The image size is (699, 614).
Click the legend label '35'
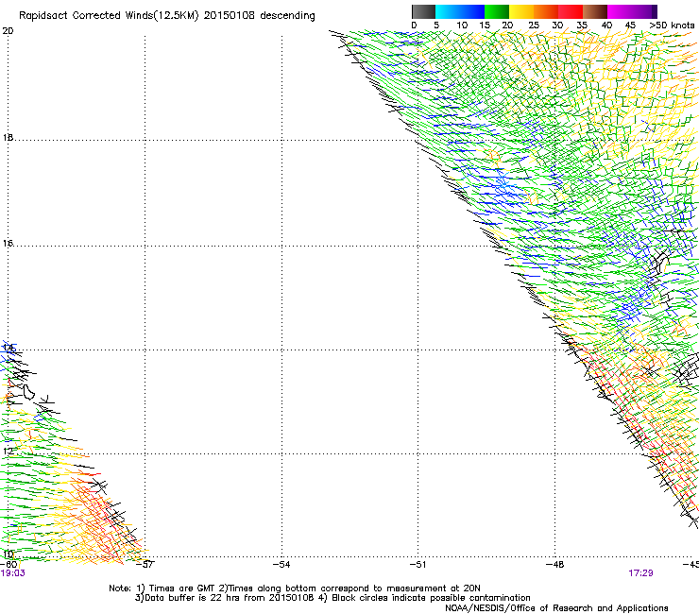click(x=582, y=26)
